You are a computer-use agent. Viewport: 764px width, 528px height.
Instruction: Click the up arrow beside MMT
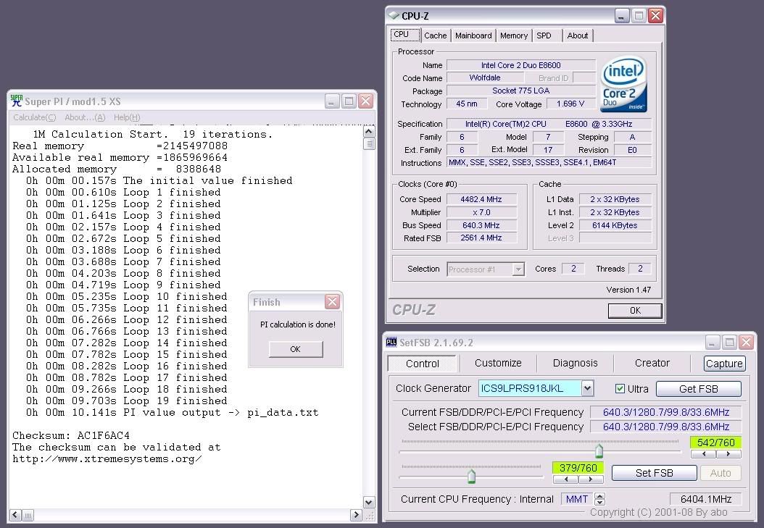coord(599,496)
